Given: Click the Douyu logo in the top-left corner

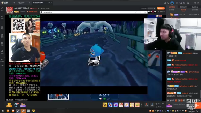Looking at the screenshot, I should [4, 3].
